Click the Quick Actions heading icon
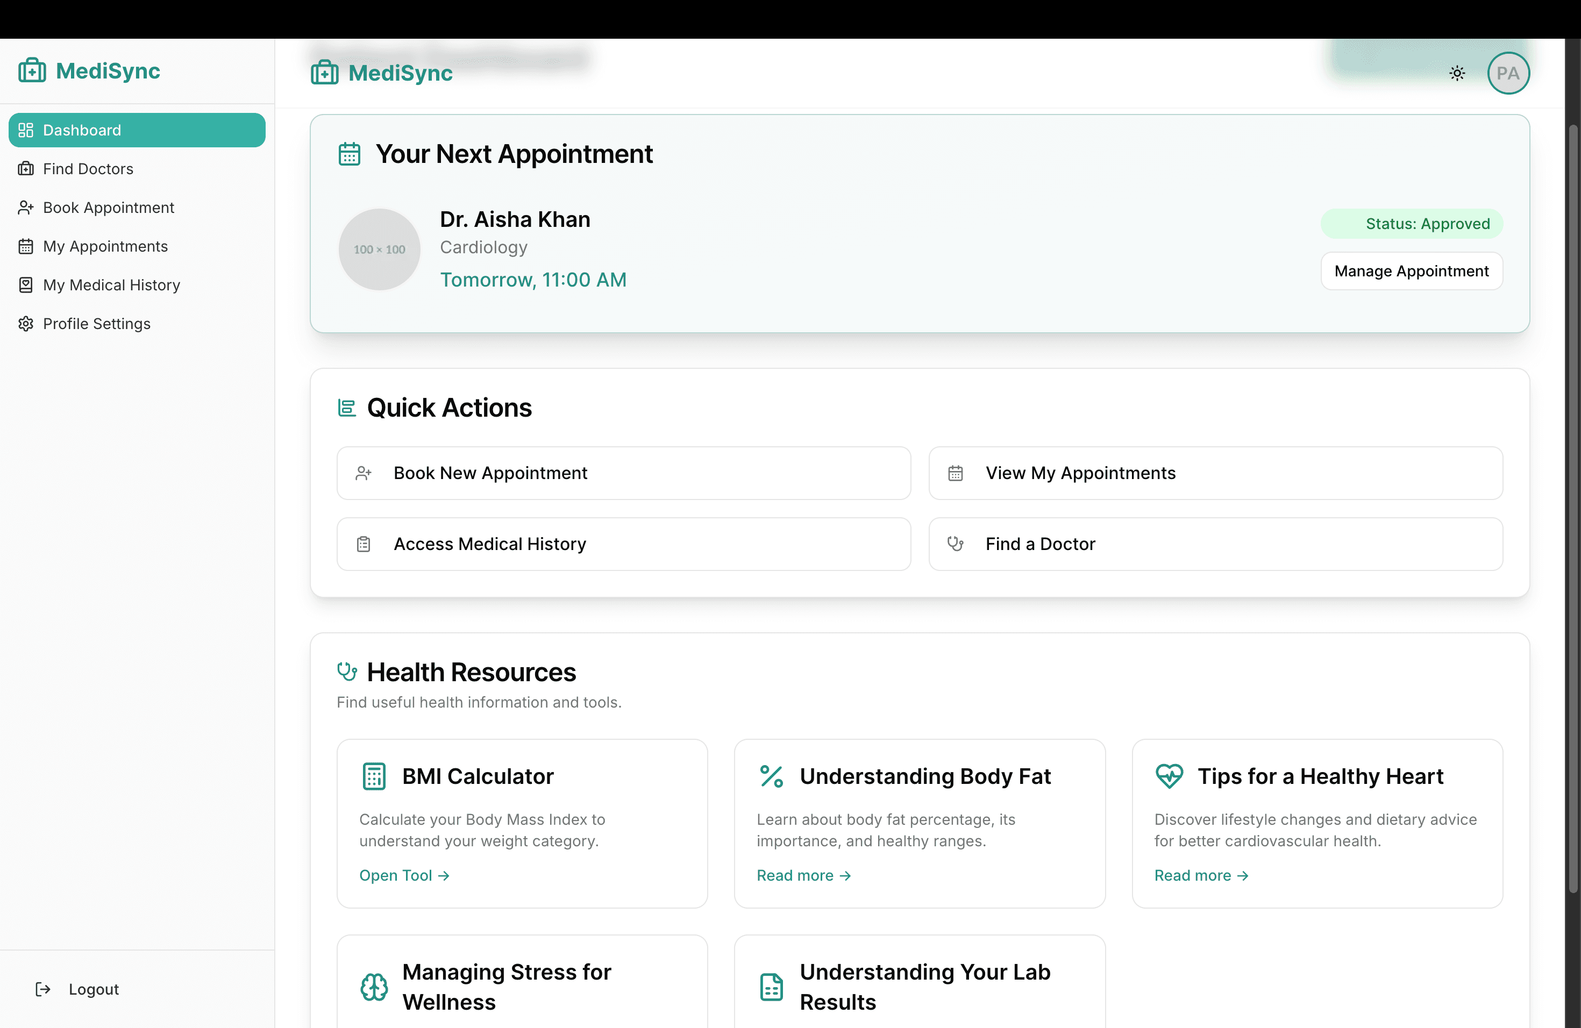The width and height of the screenshot is (1581, 1028). click(347, 408)
